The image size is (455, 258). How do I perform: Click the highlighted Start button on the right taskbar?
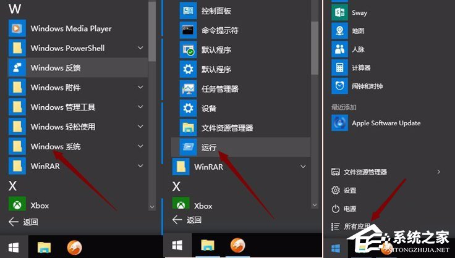[x=336, y=248]
